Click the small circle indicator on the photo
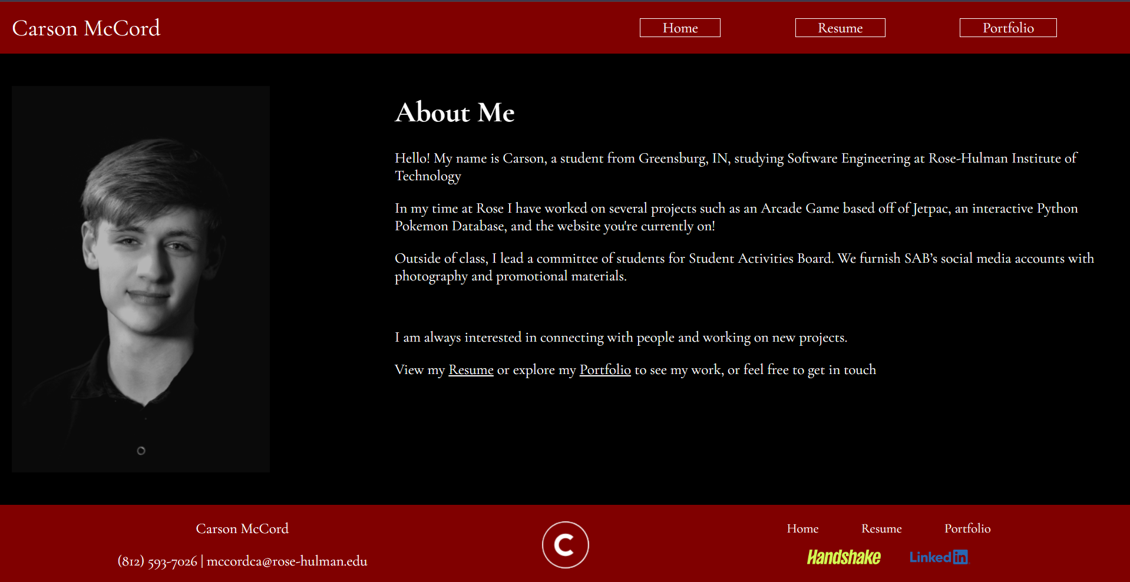The height and width of the screenshot is (582, 1130). 141,451
